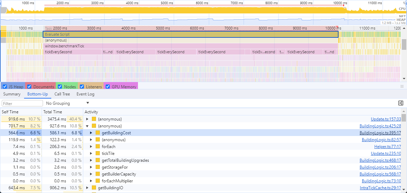407x193 pixels.
Task: Expand the (anonymous) BuildingLogic.ts:82 row
Action: 91,140
